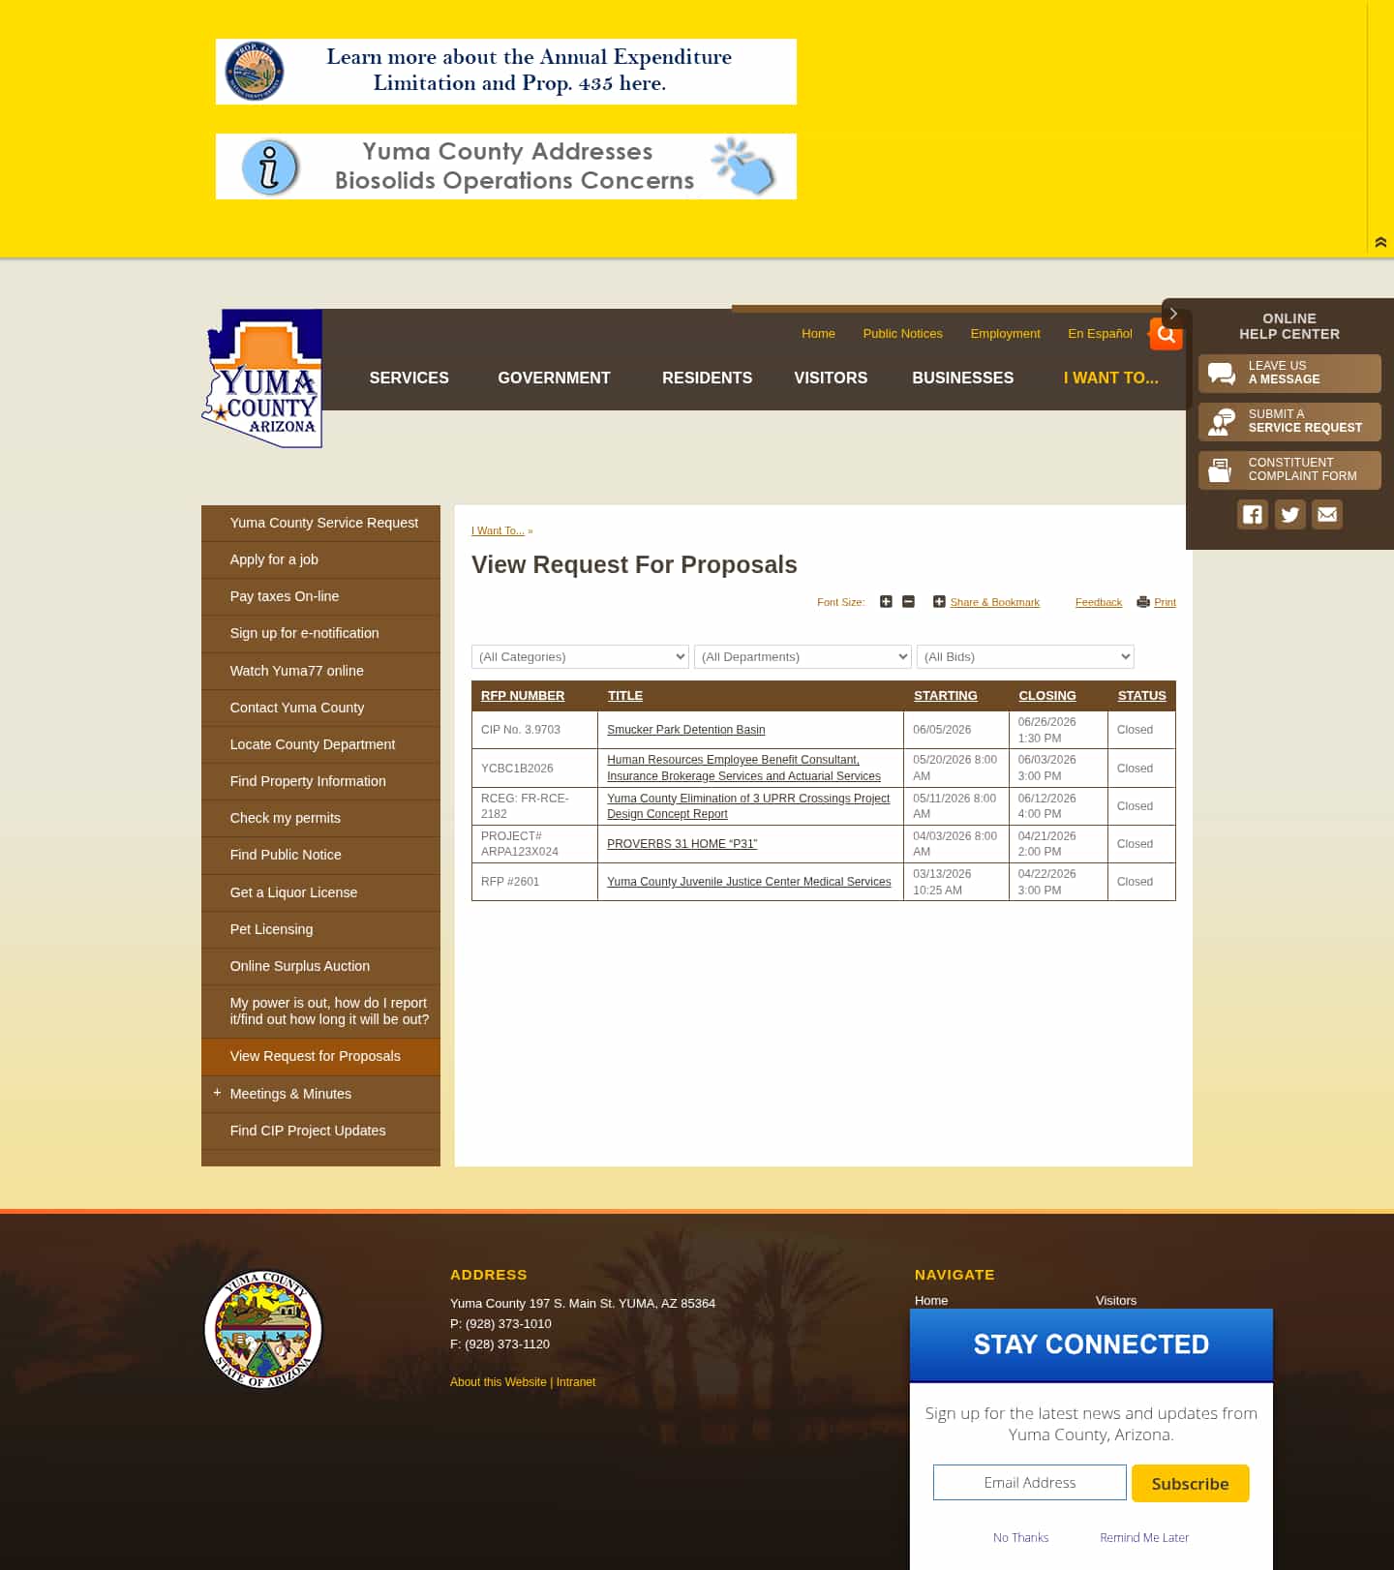Viewport: 1394px width, 1570px height.
Task: Select Find Property Information in sidebar
Action: [x=320, y=781]
